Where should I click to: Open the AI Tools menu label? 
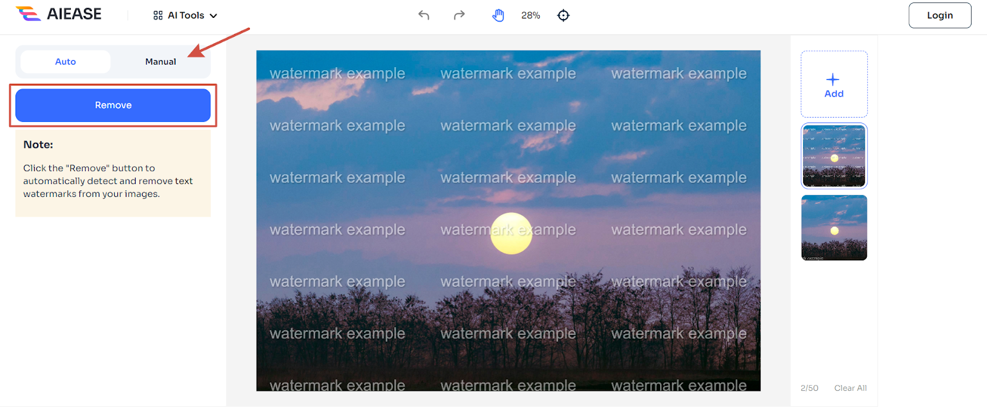click(186, 15)
